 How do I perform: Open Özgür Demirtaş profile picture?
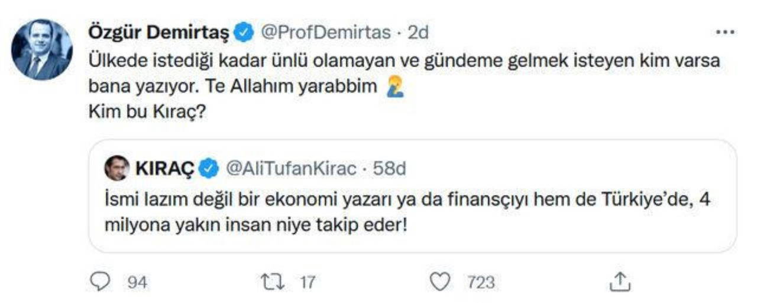[42, 50]
